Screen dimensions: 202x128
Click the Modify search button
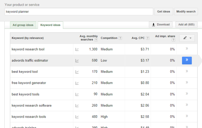[x=186, y=11]
